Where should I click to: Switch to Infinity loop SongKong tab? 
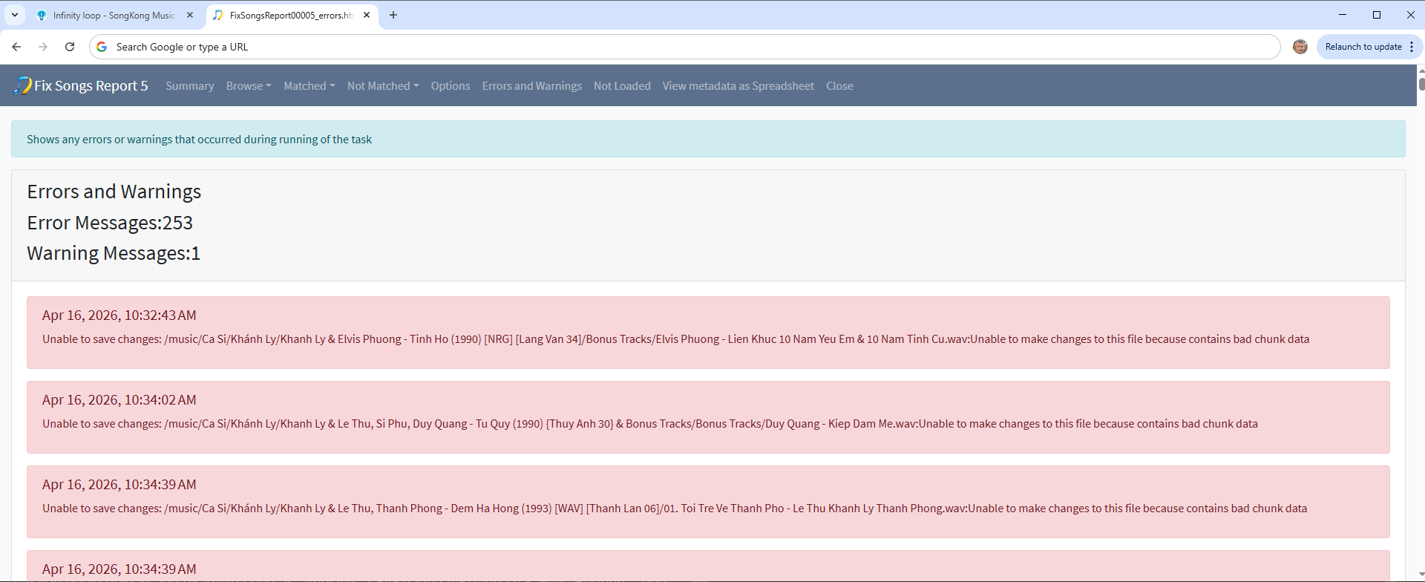click(111, 15)
